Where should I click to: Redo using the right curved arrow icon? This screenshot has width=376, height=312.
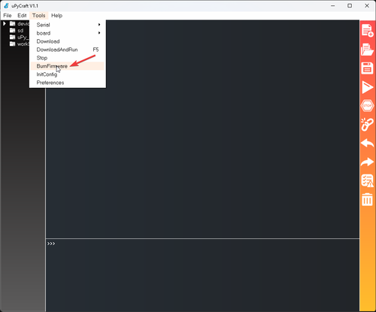point(367,162)
